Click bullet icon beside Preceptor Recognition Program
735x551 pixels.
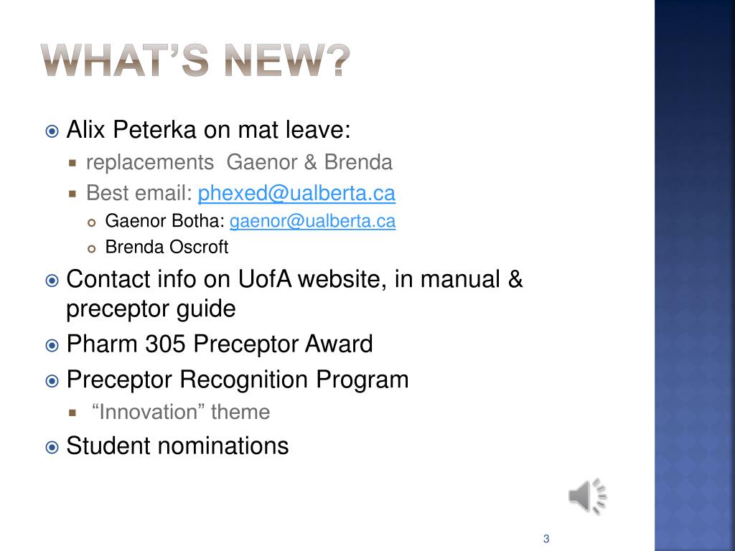point(52,381)
